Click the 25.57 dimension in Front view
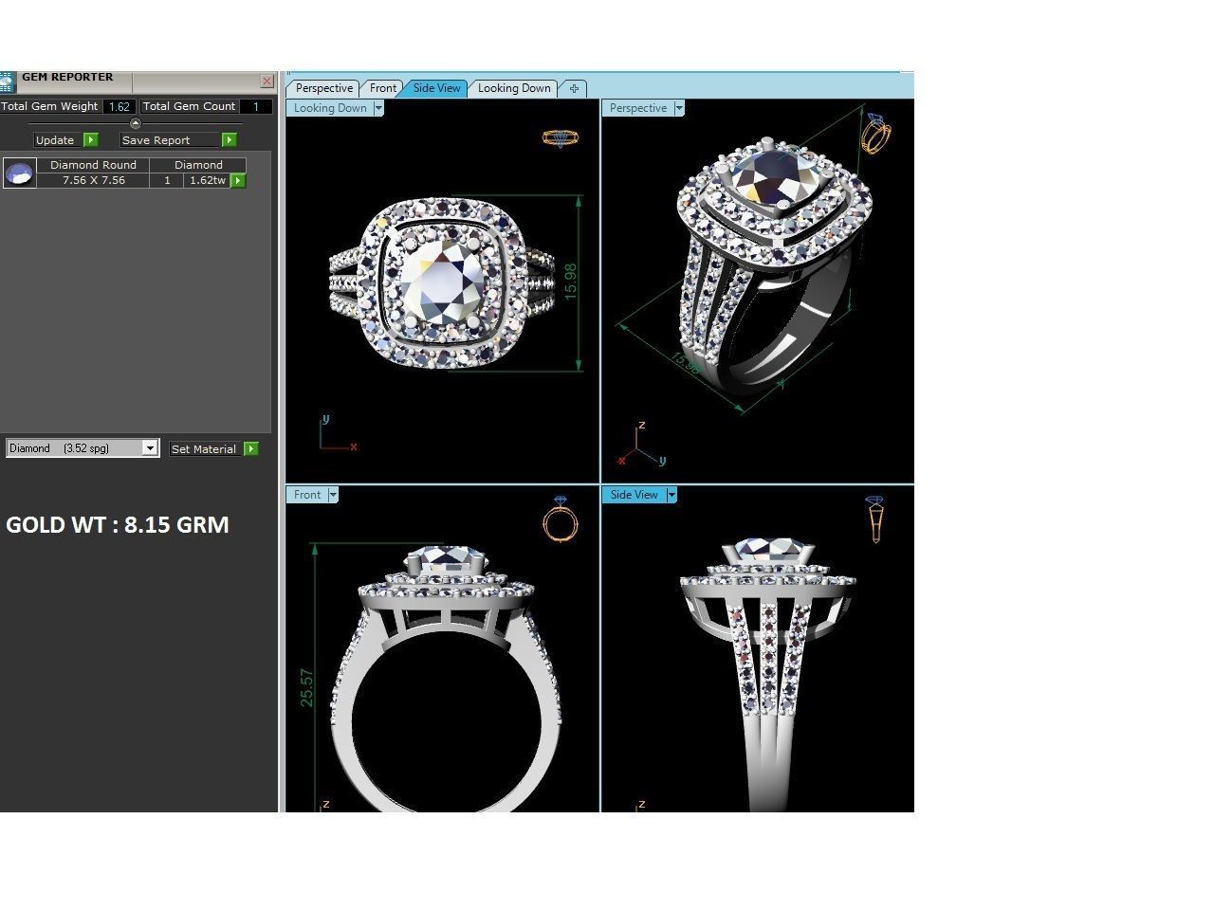The width and height of the screenshot is (1214, 910). 306,687
